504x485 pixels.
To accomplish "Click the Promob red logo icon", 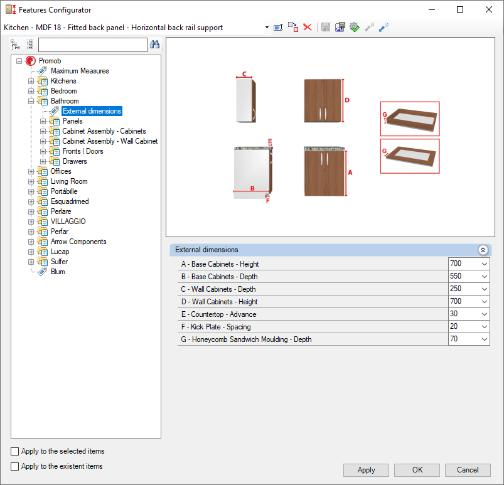I will [x=31, y=61].
